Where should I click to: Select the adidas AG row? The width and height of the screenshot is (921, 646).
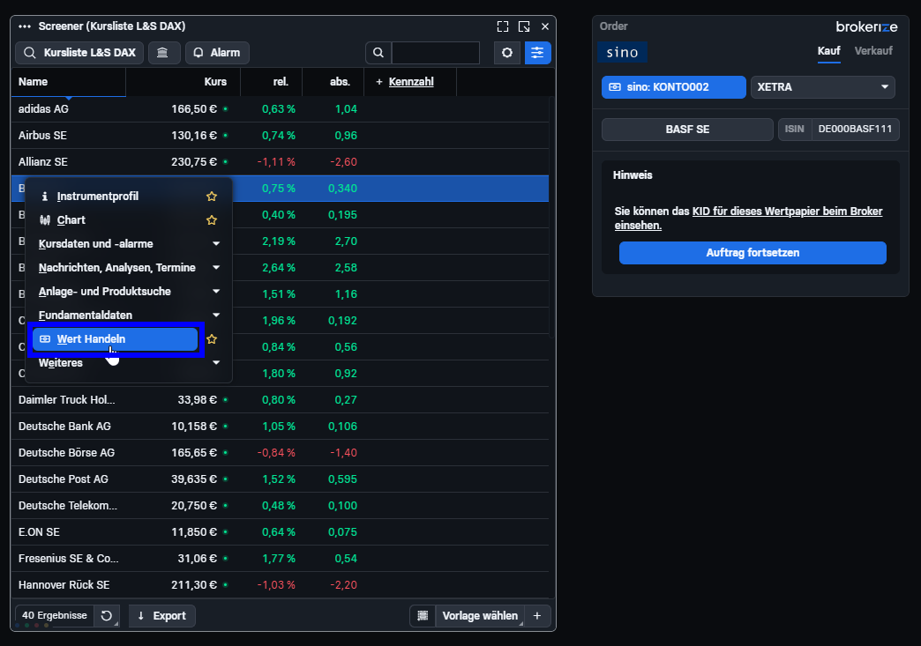[x=280, y=109]
